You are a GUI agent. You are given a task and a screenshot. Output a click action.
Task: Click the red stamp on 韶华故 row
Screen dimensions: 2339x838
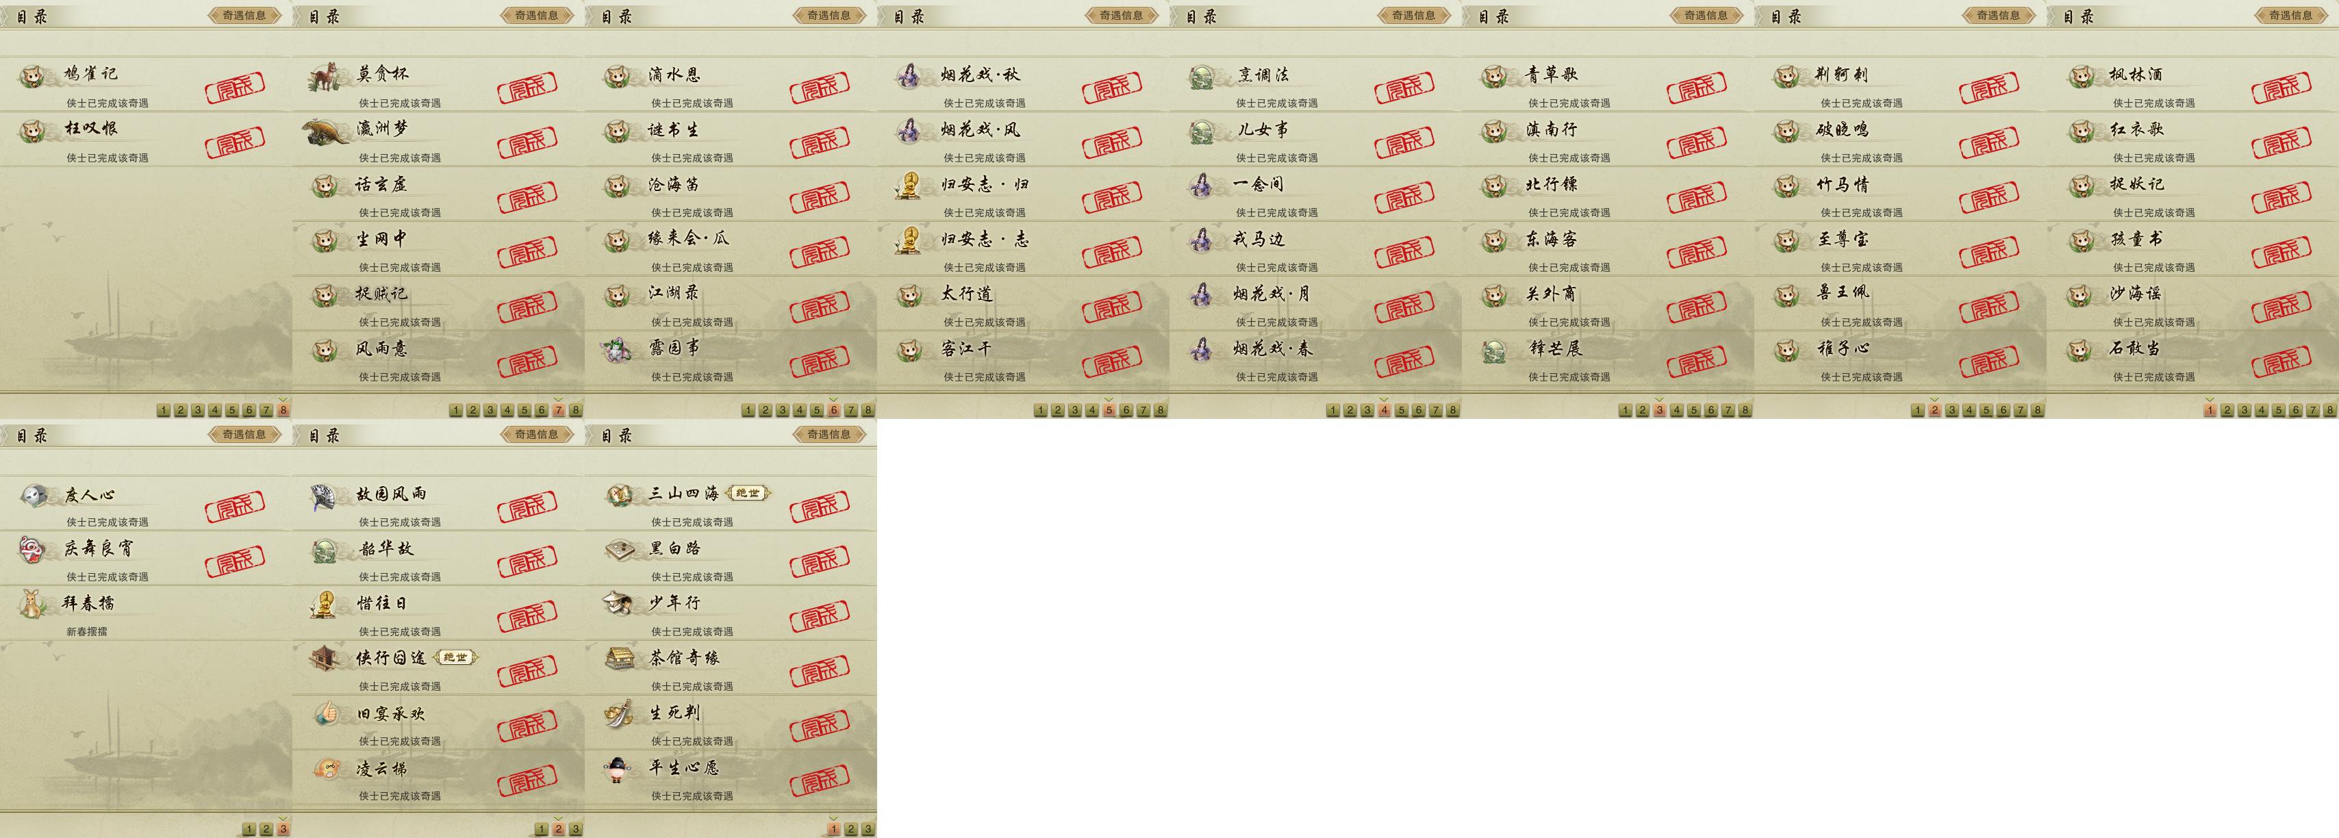tap(527, 563)
